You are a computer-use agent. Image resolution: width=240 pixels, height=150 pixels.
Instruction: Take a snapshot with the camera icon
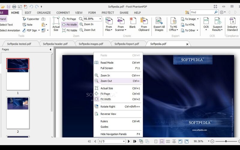[43, 19]
